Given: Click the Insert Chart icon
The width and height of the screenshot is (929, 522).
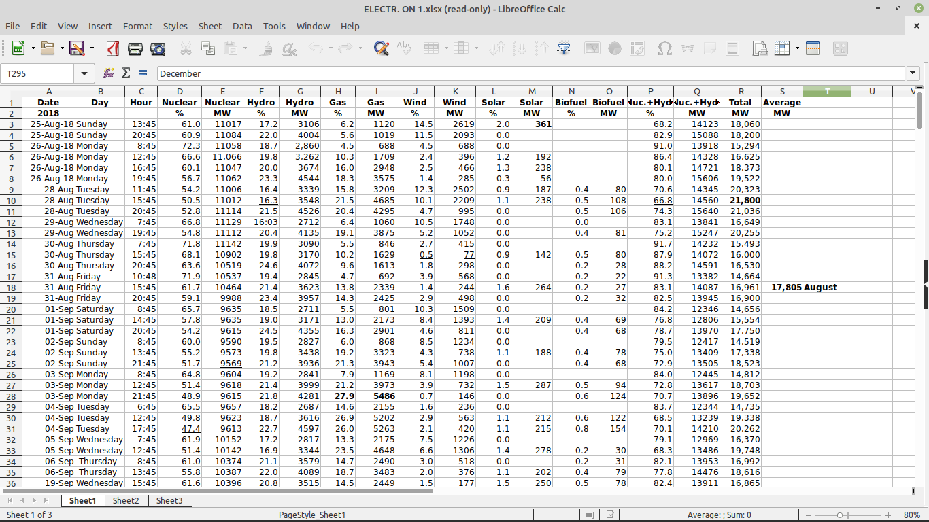Looking at the screenshot, I should [615, 48].
